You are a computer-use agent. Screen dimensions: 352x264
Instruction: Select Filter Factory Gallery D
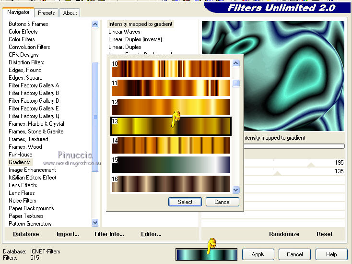click(x=34, y=101)
